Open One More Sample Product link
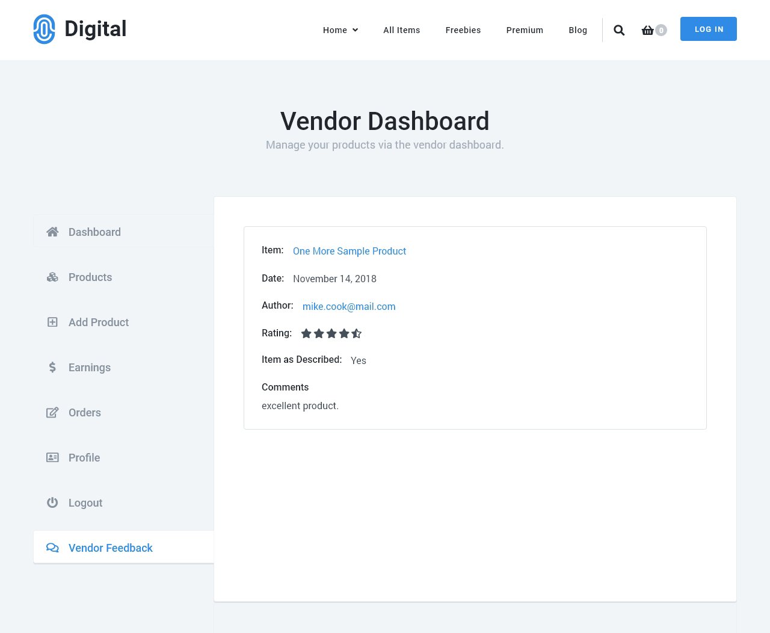Screen dimensions: 770x633 click(x=350, y=252)
